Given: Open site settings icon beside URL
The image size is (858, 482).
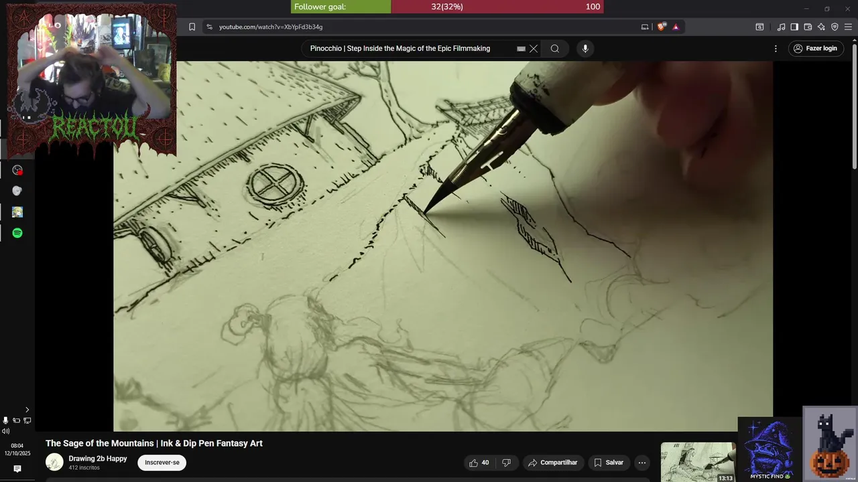Looking at the screenshot, I should [x=209, y=27].
